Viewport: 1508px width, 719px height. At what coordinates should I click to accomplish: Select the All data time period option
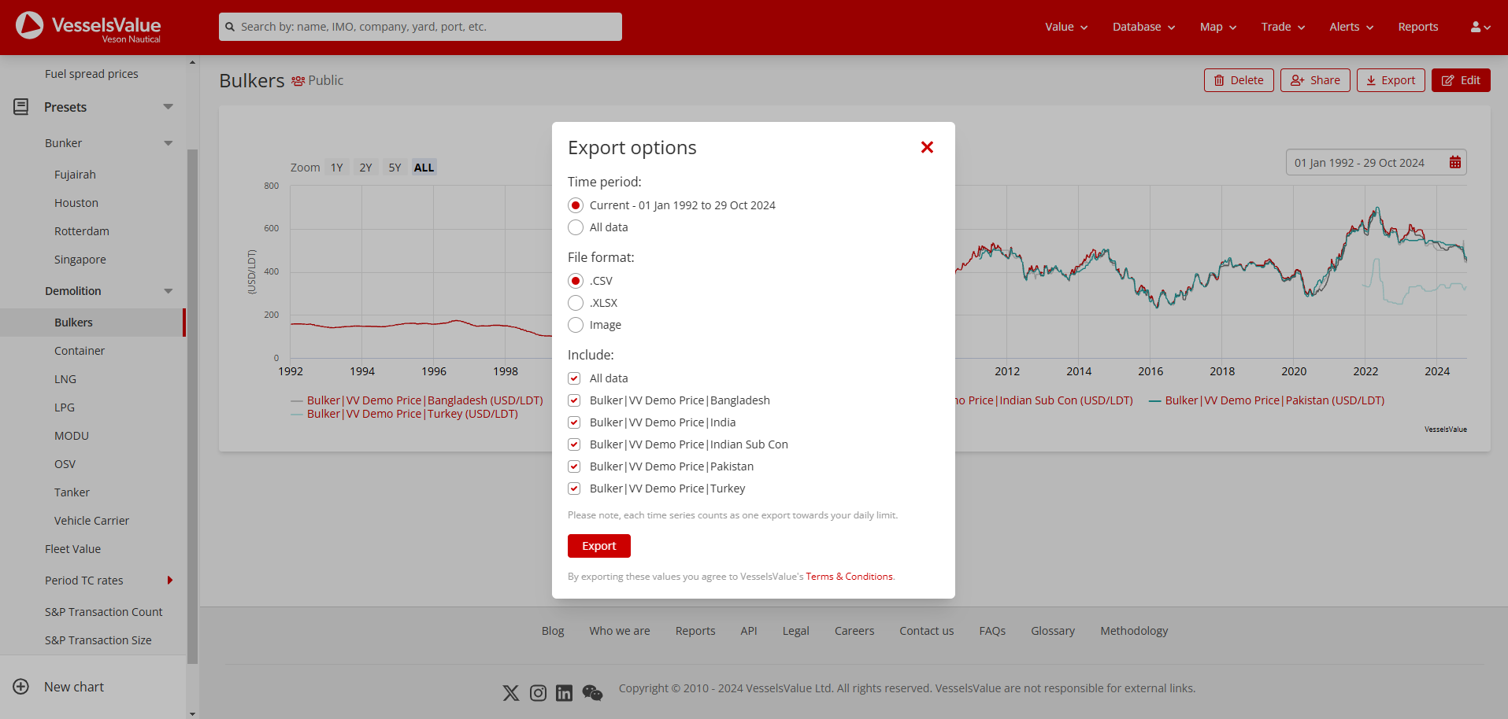coord(576,227)
